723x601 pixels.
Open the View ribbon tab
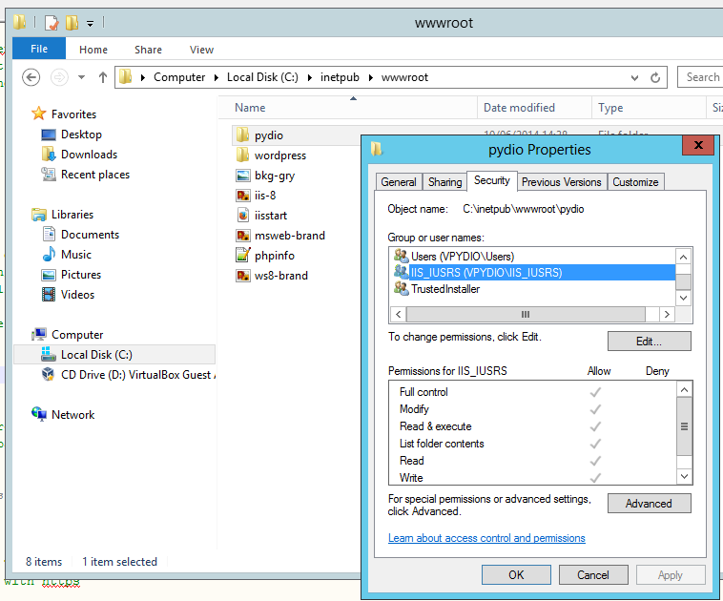point(201,50)
